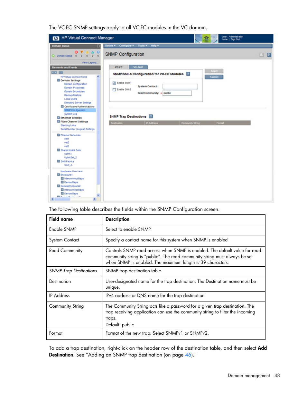Select Domain Enclosures in tree

74,92
